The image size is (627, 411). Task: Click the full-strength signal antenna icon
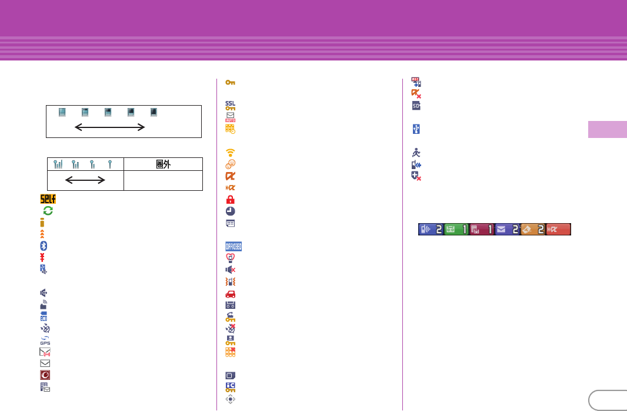(58, 164)
